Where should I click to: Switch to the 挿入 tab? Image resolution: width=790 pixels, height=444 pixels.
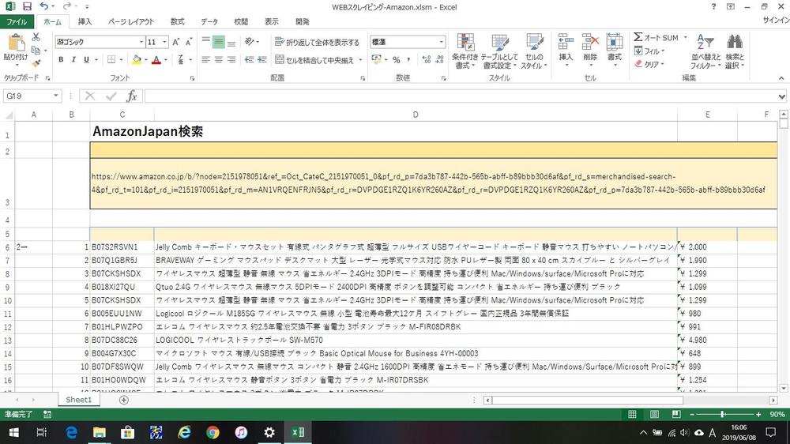pos(85,21)
